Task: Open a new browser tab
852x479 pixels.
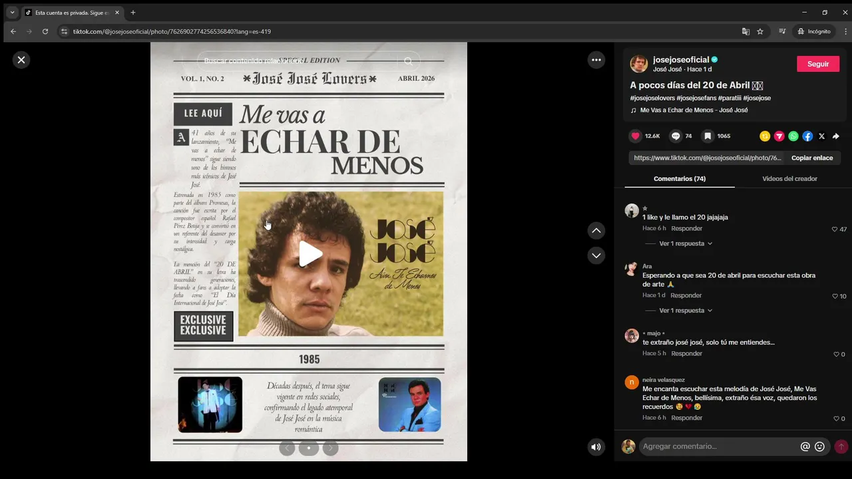Action: pos(133,13)
